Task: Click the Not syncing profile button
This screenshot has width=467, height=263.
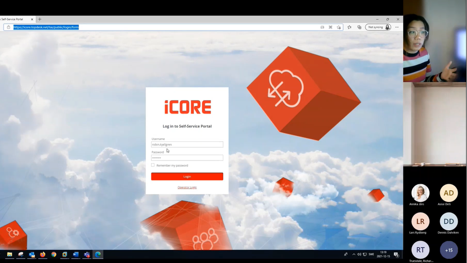Action: [x=378, y=27]
